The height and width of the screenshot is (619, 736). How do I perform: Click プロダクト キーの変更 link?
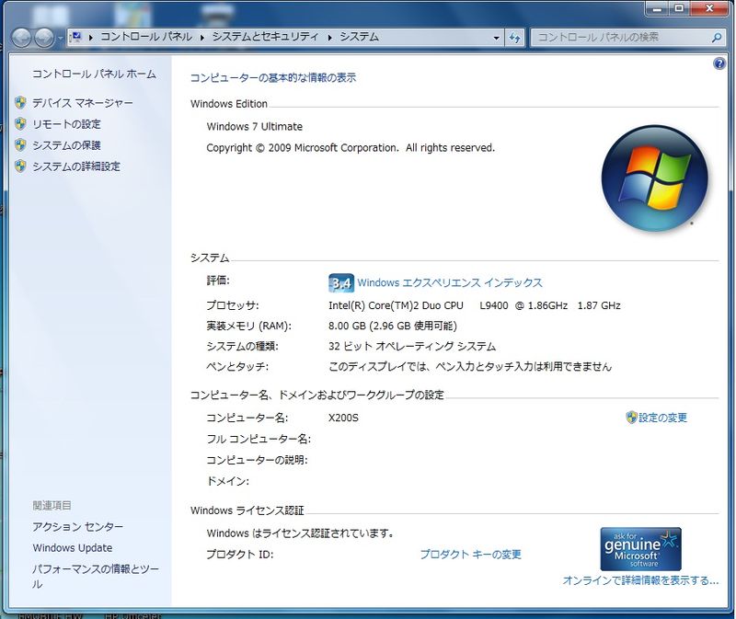click(470, 555)
